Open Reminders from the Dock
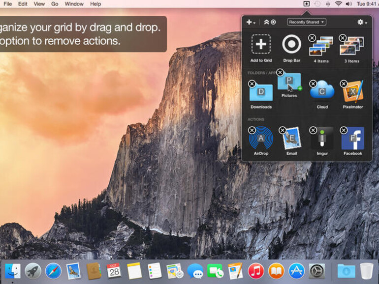Viewport: 379px width, 284px height. [x=155, y=271]
